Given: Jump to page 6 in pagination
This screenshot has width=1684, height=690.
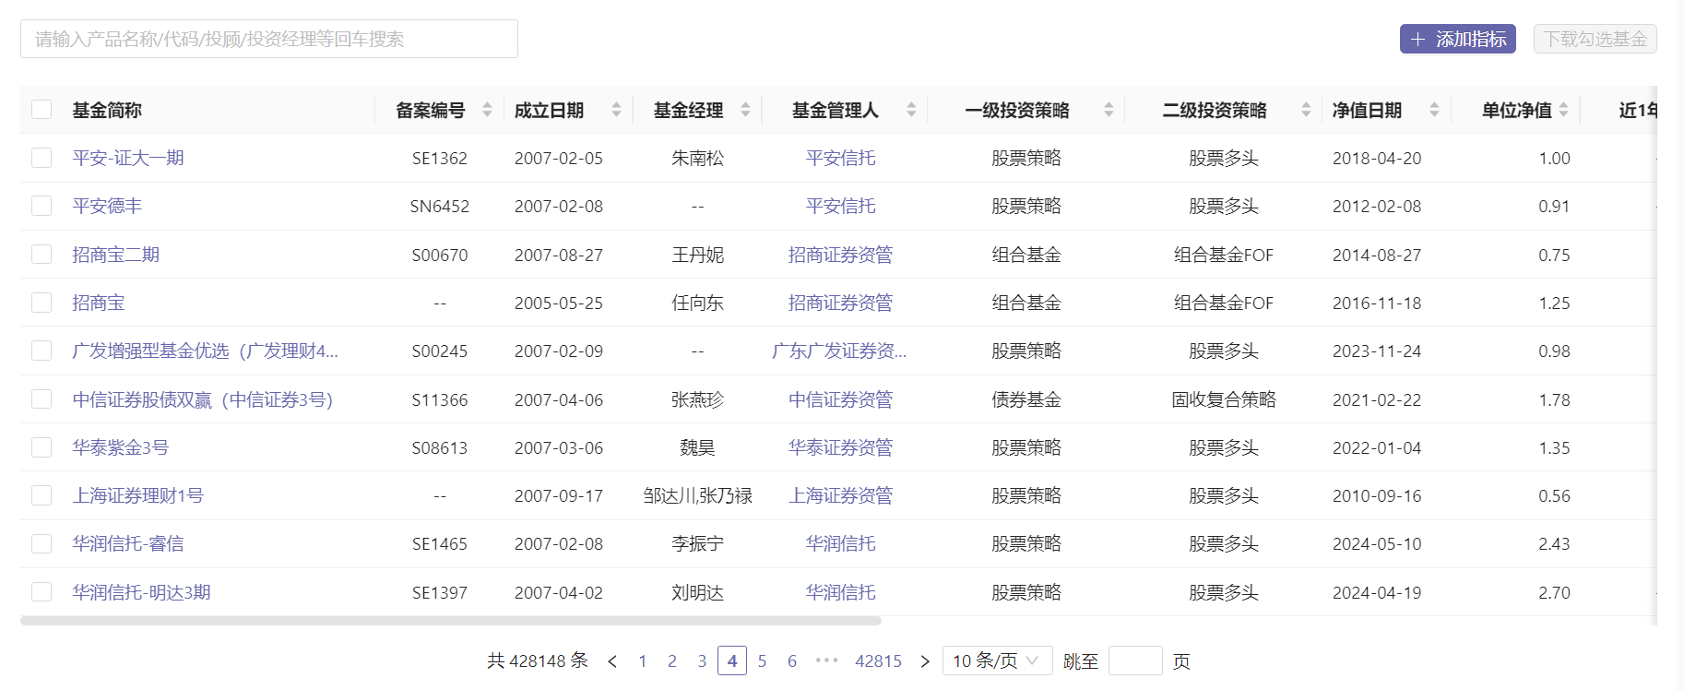Looking at the screenshot, I should coord(791,661).
